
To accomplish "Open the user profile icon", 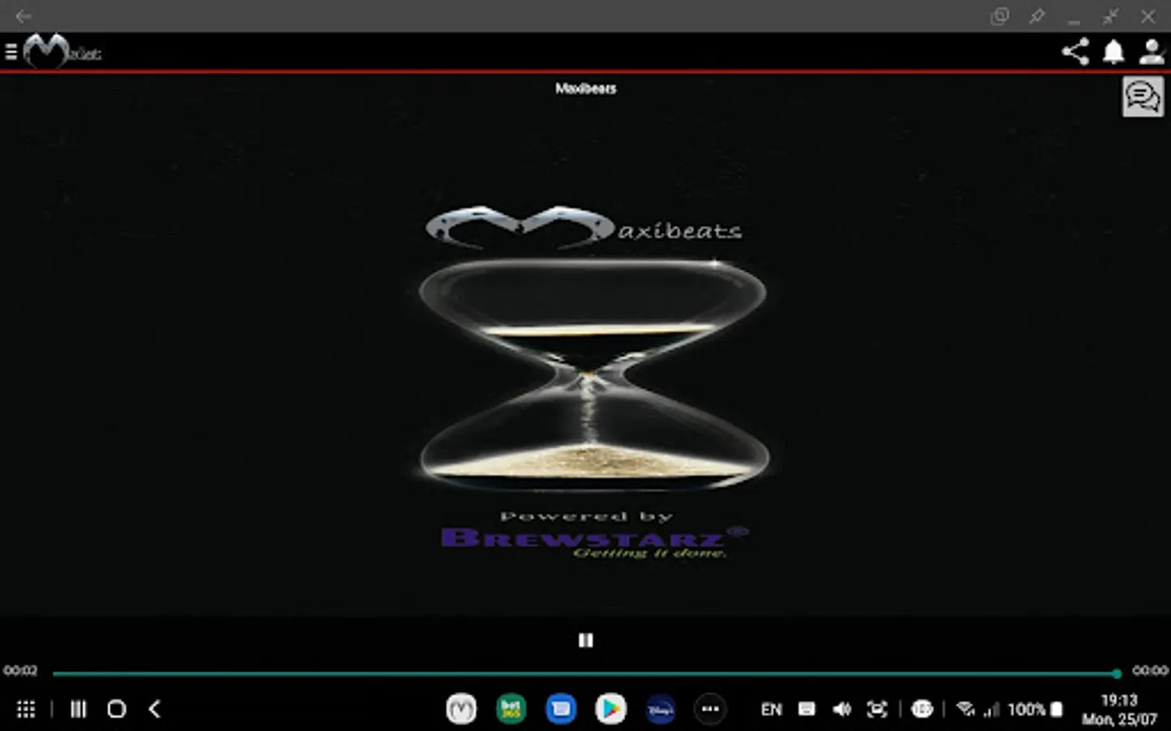I will [1151, 52].
